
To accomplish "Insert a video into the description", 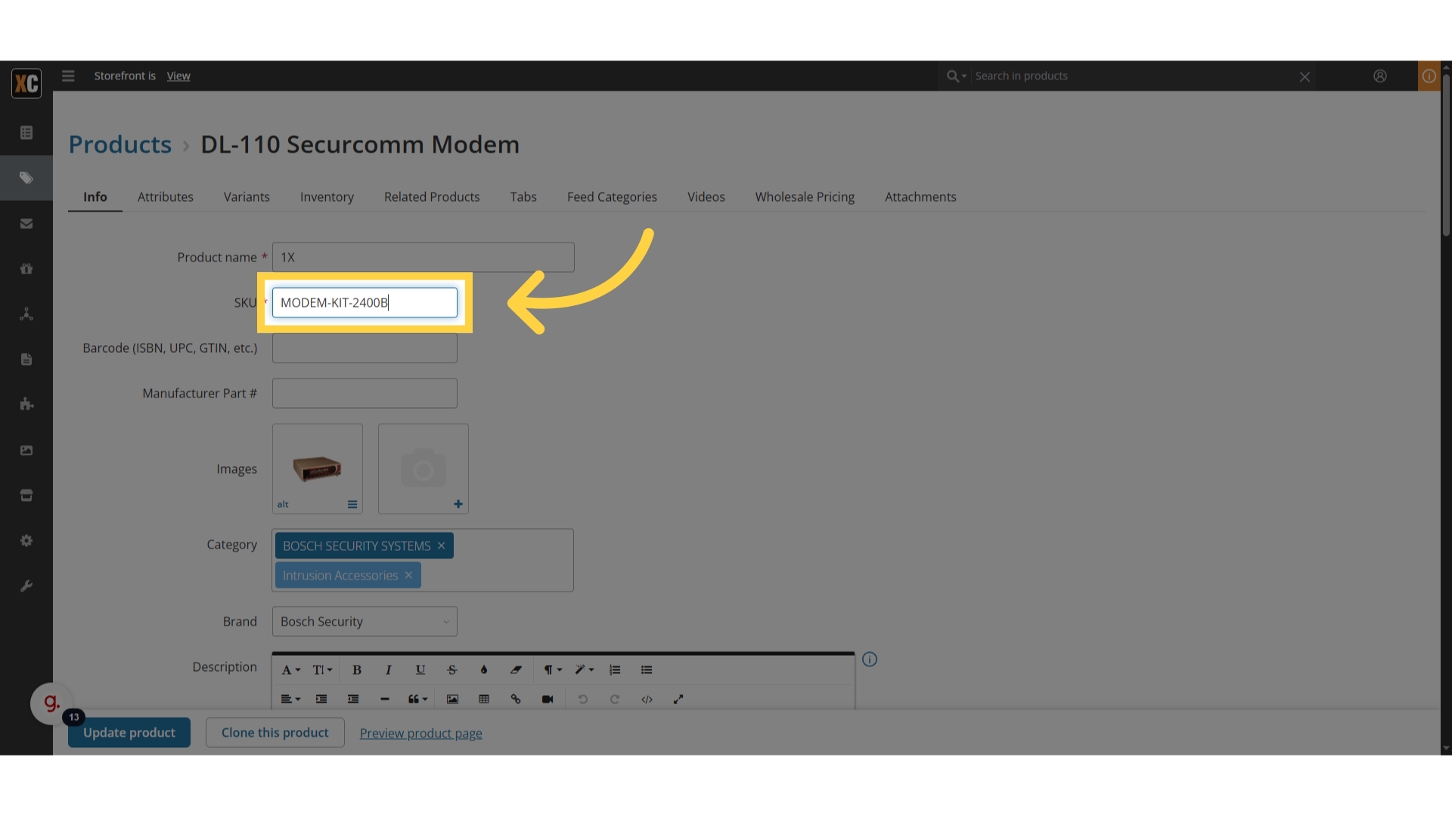I will (x=548, y=699).
